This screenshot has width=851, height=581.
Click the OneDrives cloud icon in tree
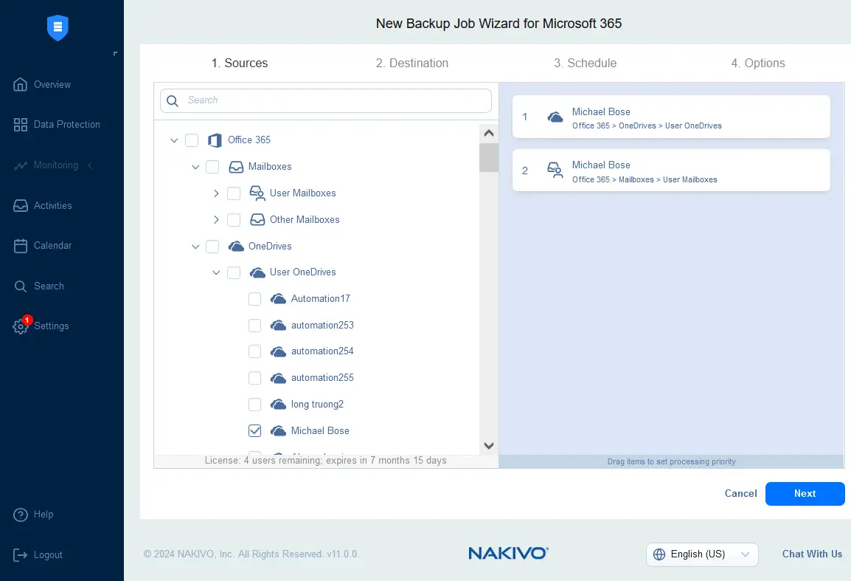click(236, 246)
